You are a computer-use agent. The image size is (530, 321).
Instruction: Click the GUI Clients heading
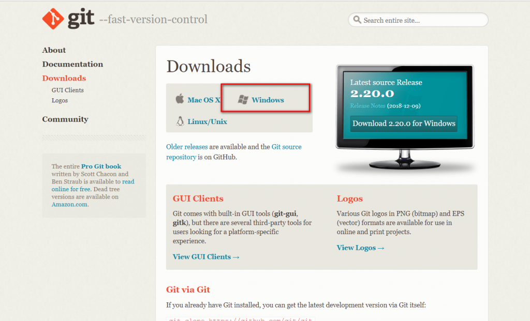point(198,198)
